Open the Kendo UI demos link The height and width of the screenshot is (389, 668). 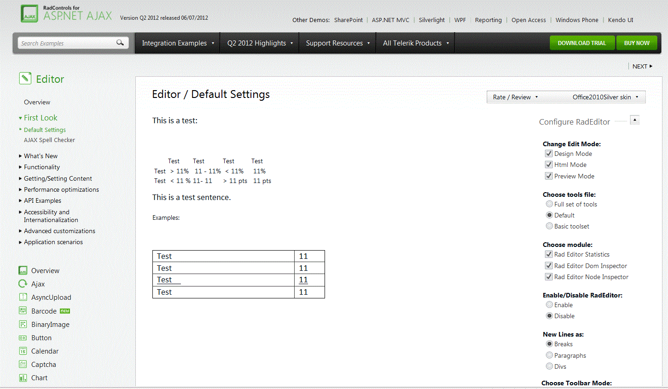(x=621, y=20)
